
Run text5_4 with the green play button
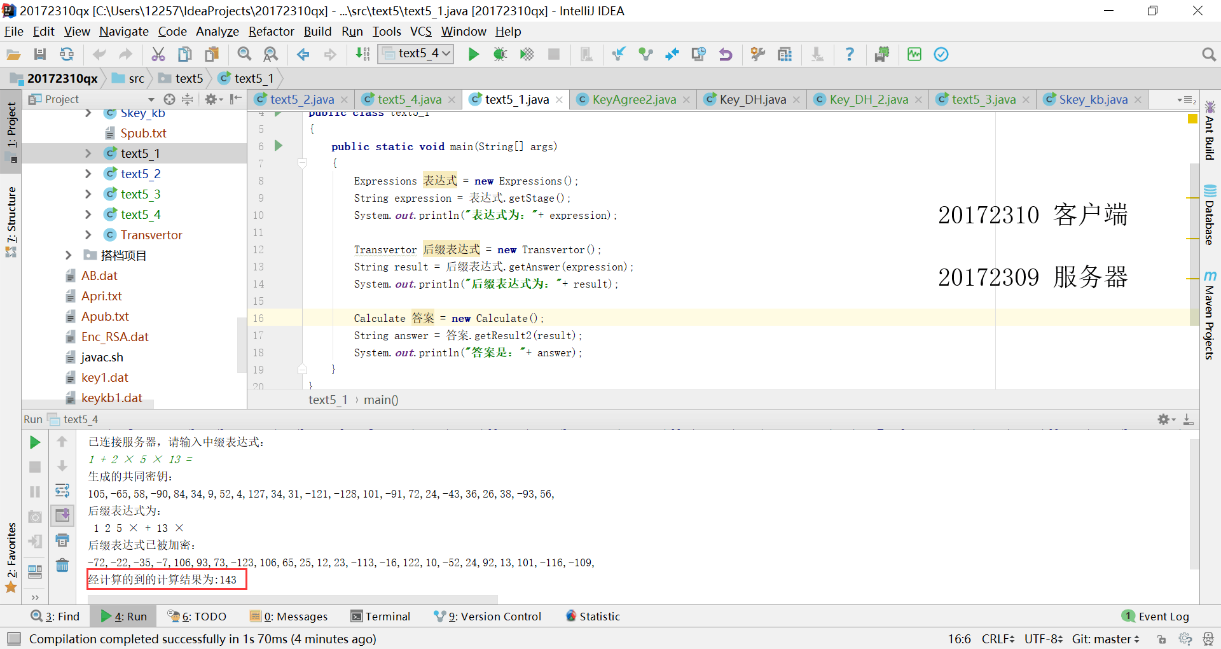(x=474, y=55)
